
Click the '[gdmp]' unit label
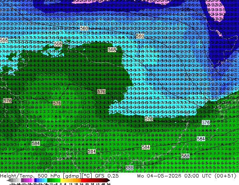[x=72, y=176]
